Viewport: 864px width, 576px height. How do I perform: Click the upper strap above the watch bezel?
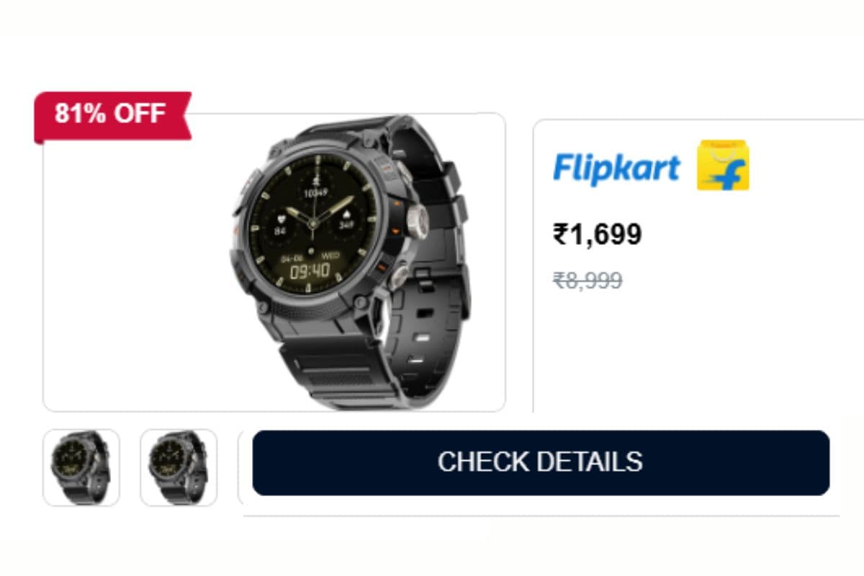point(346,130)
